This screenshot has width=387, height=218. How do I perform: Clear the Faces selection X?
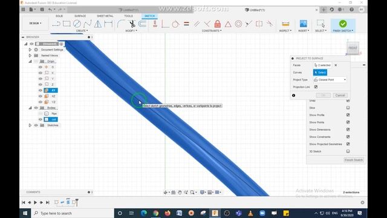pyautogui.click(x=336, y=65)
